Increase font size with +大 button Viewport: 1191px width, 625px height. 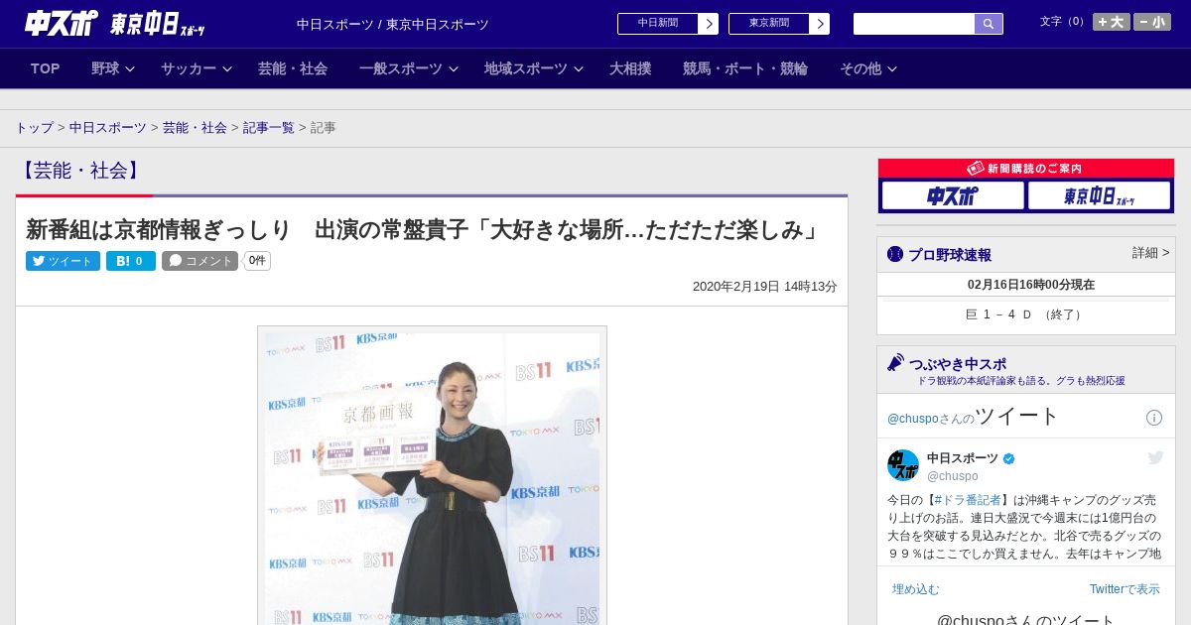pyautogui.click(x=1112, y=22)
